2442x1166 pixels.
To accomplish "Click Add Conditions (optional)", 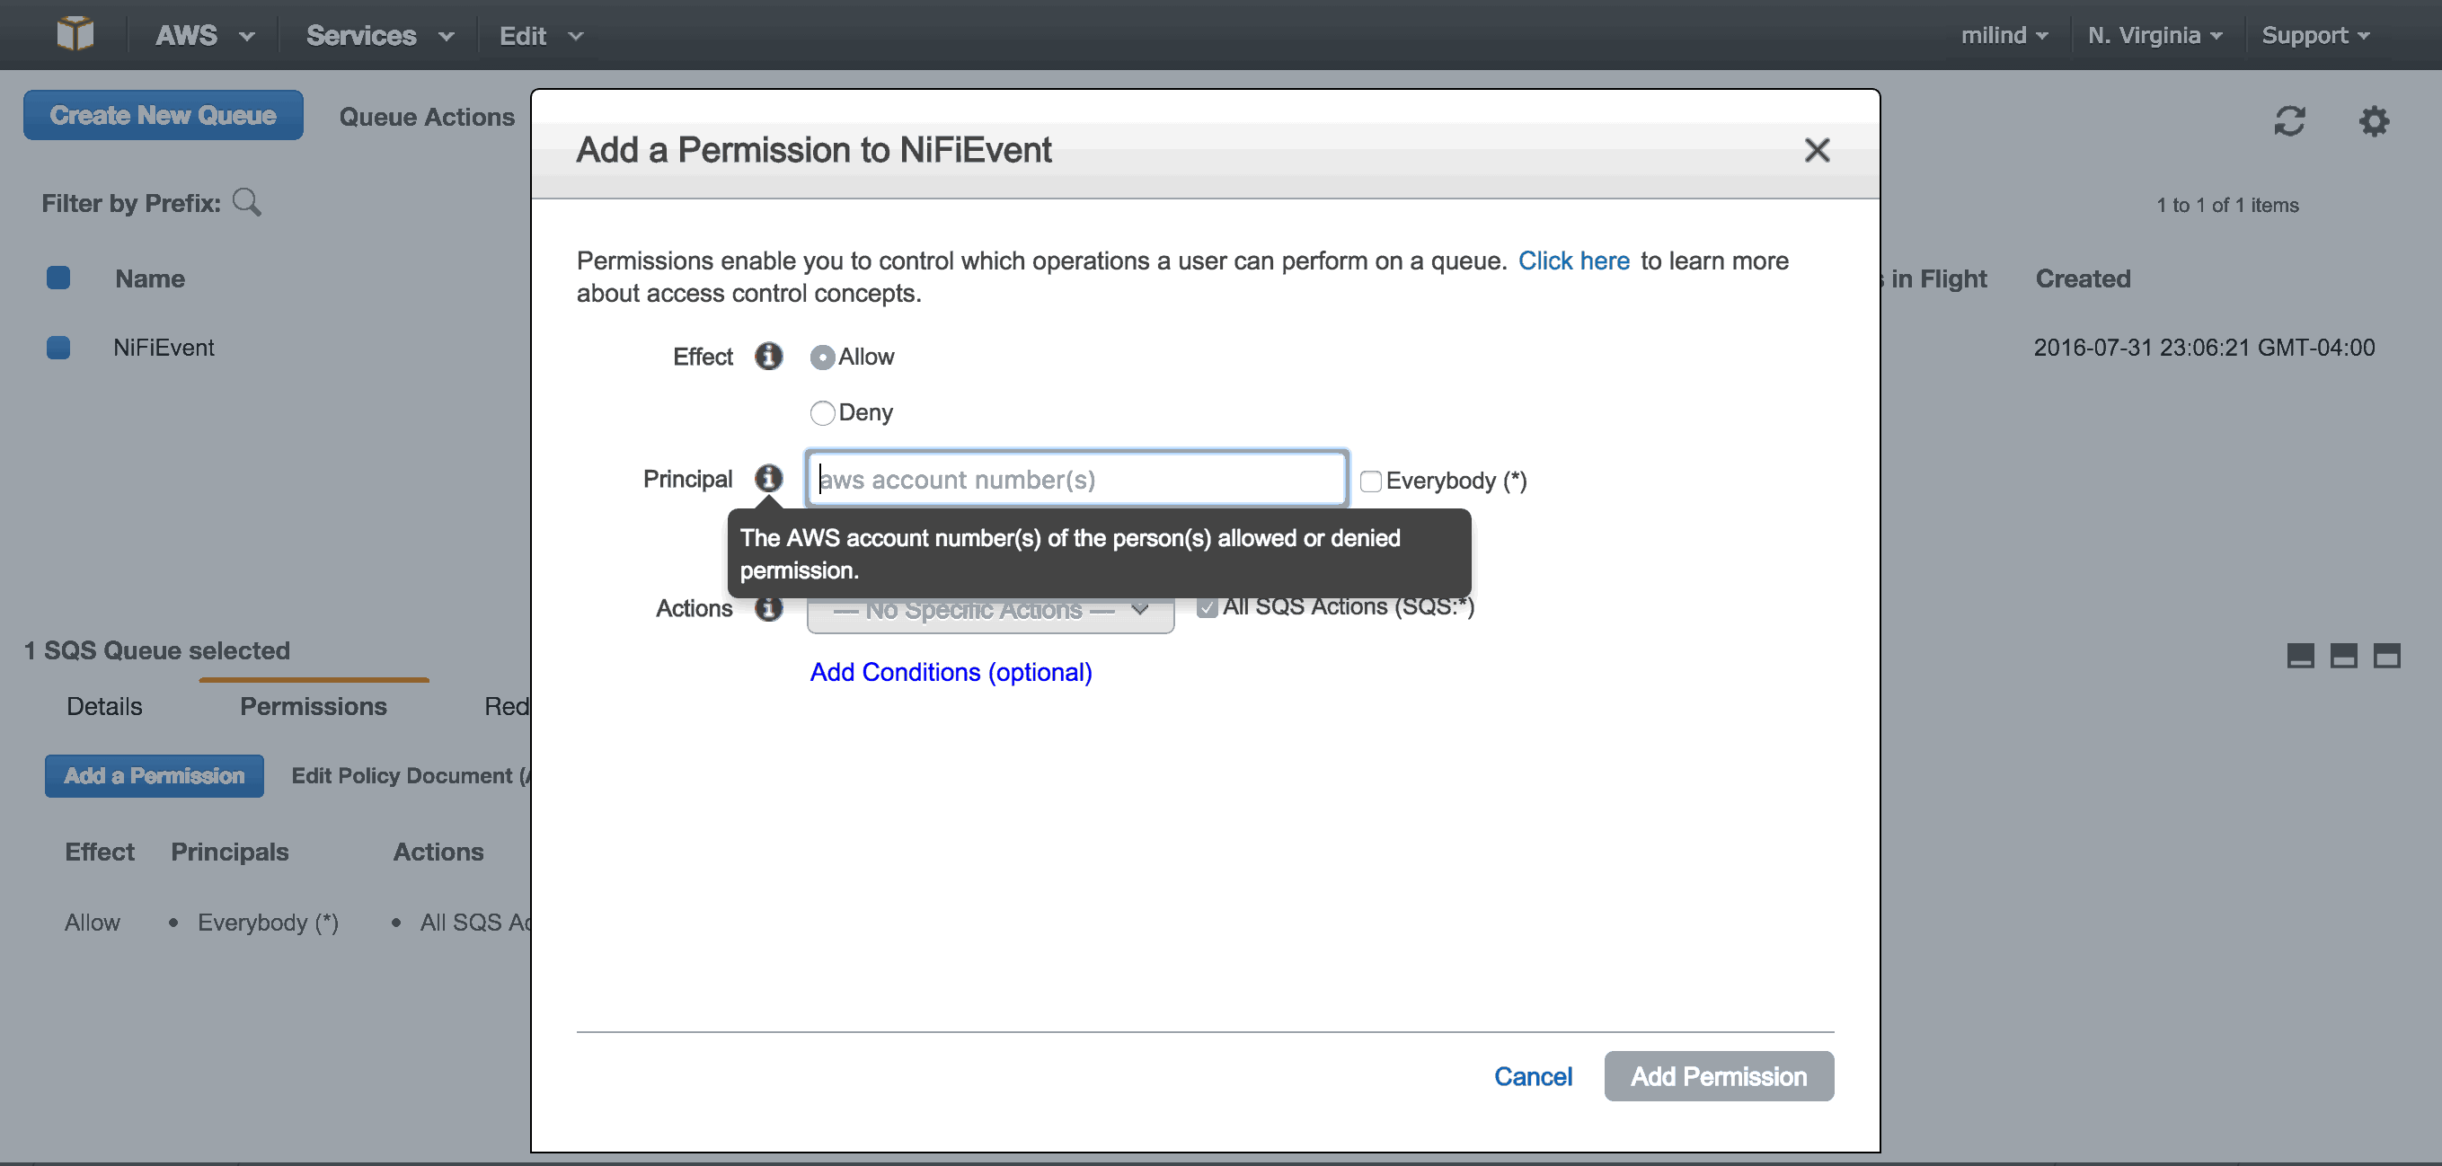I will [950, 671].
